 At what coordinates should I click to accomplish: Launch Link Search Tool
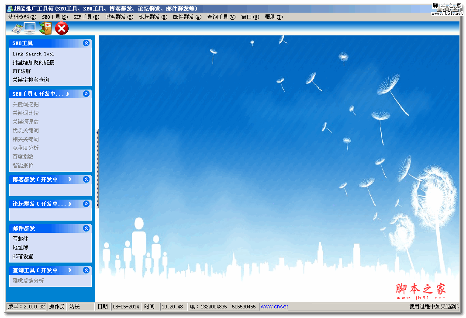[33, 54]
